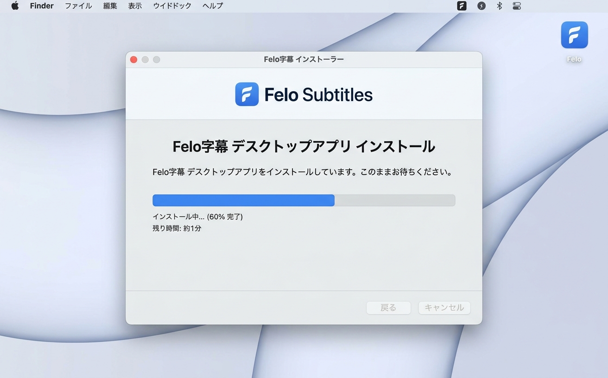The width and height of the screenshot is (608, 378).
Task: Click the round dark status icon in menu bar
Action: 481,6
